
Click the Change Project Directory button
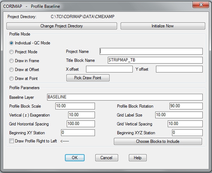(62, 26)
